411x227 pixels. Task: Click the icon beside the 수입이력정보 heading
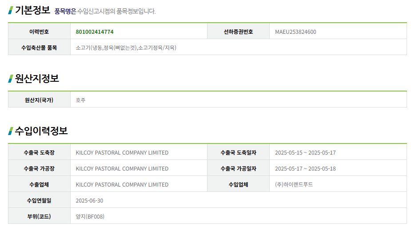coord(10,131)
